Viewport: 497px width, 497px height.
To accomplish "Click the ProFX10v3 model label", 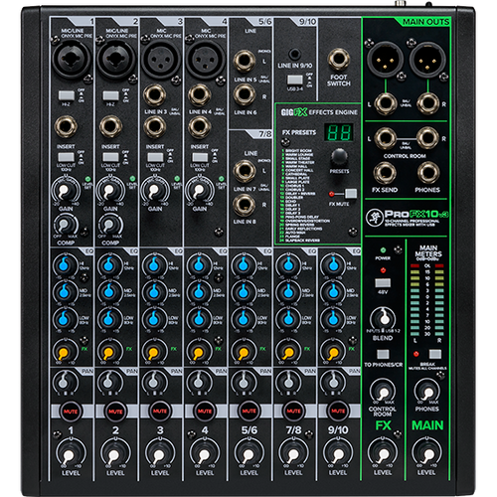I will [x=416, y=214].
